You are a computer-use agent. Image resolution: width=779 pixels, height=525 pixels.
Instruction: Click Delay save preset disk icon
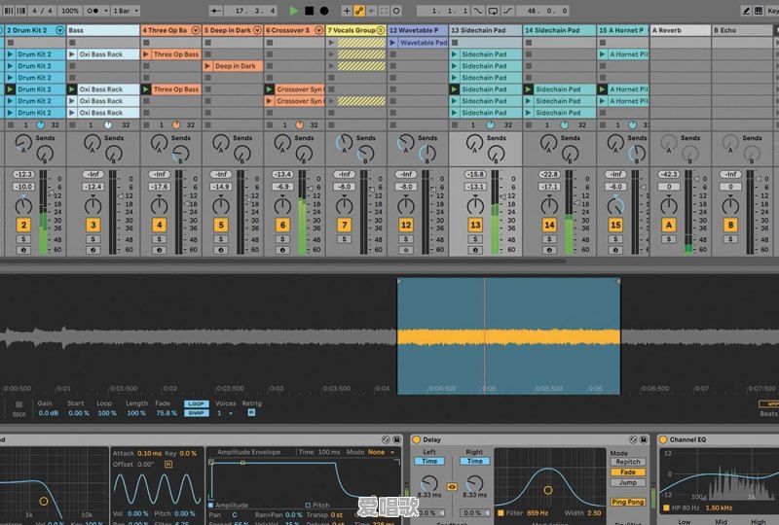[644, 439]
